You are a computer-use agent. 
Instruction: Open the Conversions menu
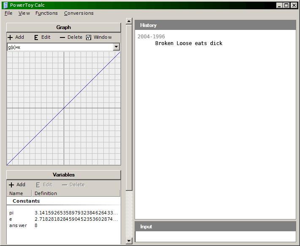pos(79,13)
